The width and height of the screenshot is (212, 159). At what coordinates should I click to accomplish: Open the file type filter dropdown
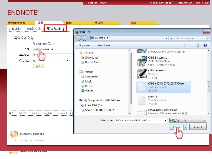tap(188, 120)
